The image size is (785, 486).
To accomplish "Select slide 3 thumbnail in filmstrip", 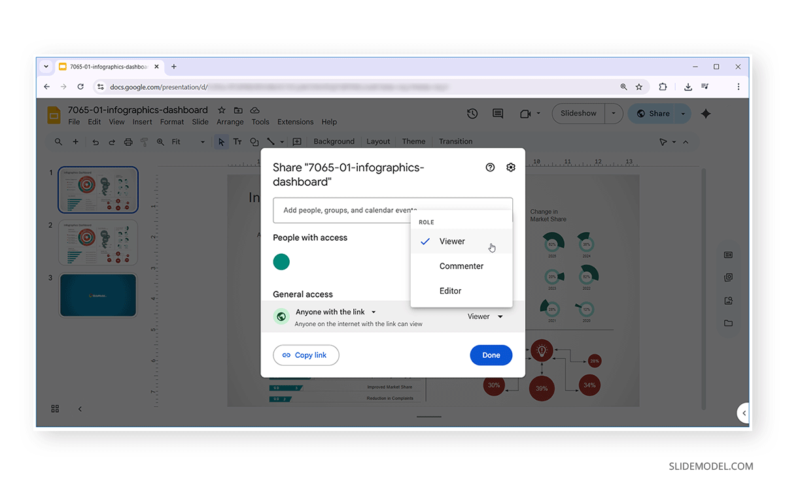I will (98, 295).
